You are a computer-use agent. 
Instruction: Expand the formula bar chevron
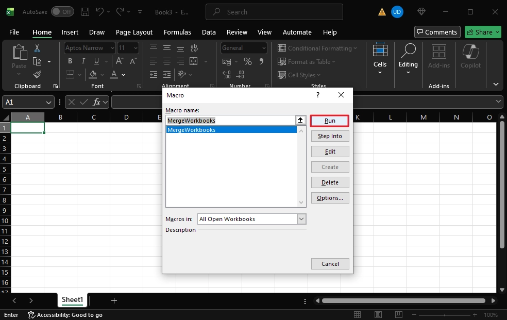tap(498, 102)
